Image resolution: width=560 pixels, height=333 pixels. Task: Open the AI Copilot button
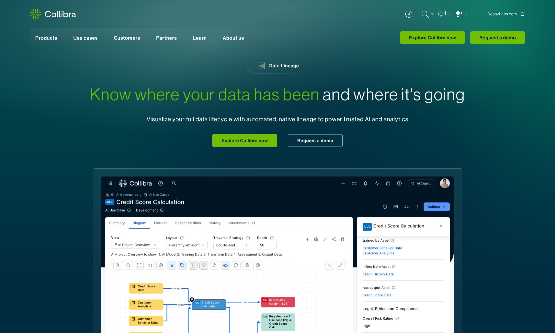pos(421,183)
